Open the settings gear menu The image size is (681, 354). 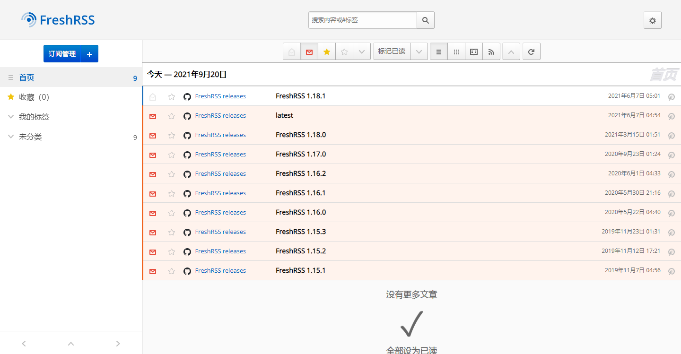[x=653, y=20]
